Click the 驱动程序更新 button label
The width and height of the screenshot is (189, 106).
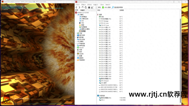point(119,7)
